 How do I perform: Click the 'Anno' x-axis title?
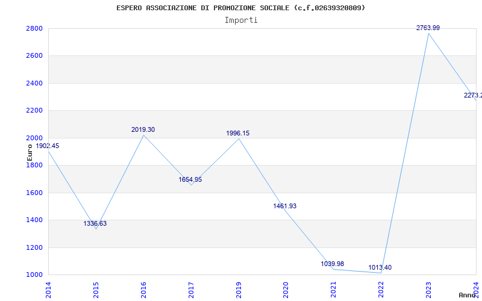467,295
